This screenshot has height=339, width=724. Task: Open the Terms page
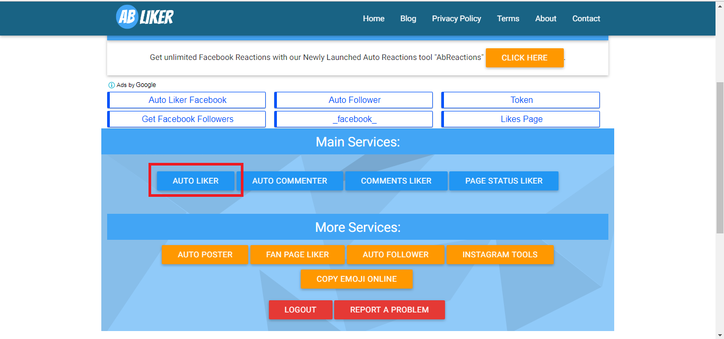(x=508, y=19)
